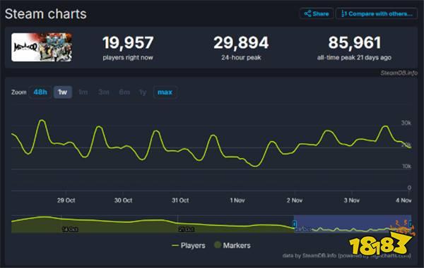Click the Share button
The image size is (424, 268).
pyautogui.click(x=316, y=13)
